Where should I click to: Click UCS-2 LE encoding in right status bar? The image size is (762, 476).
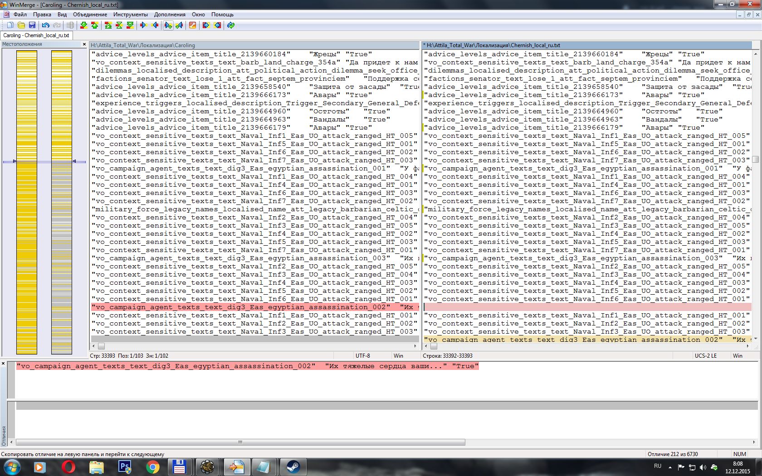click(706, 356)
